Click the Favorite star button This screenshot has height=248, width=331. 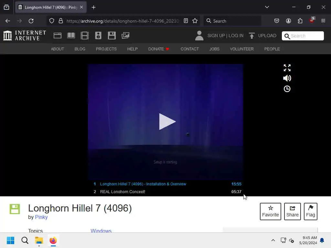(271, 211)
